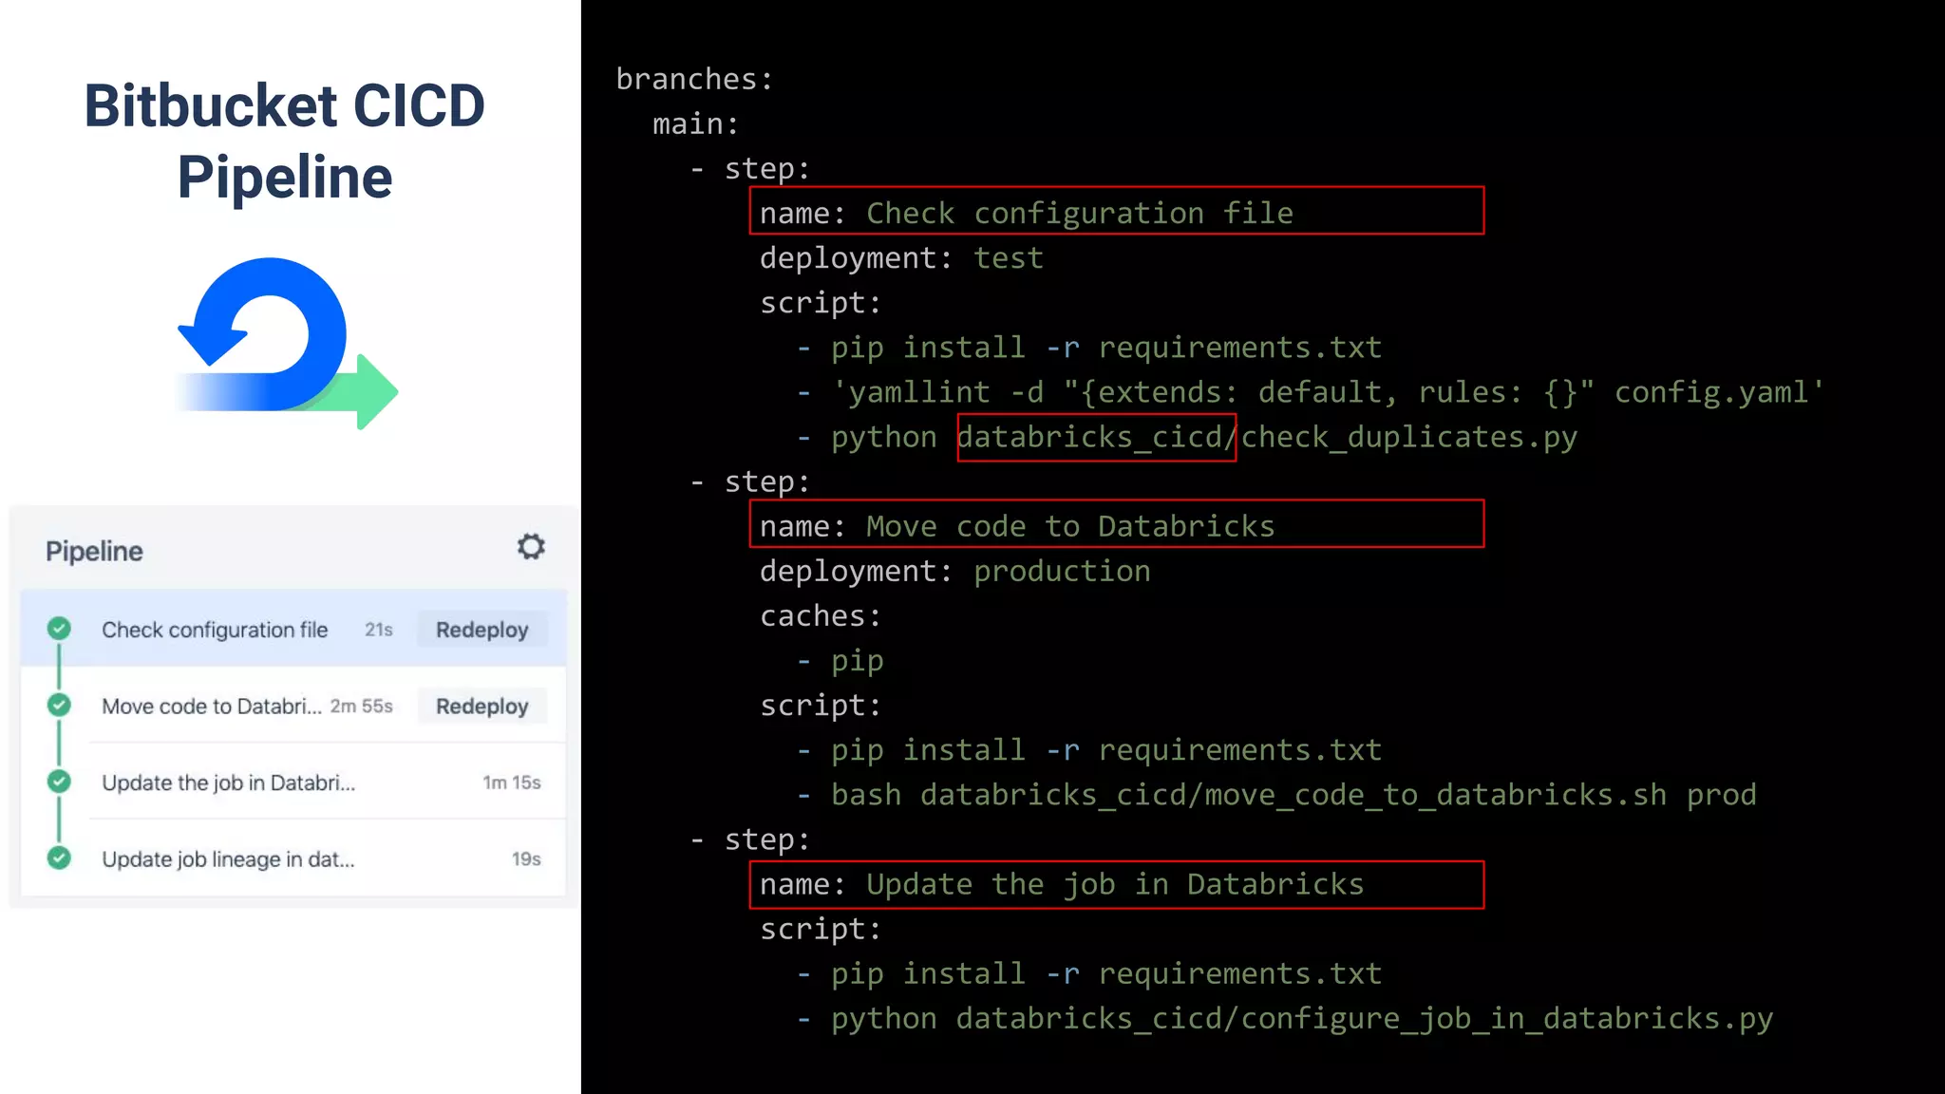The width and height of the screenshot is (1945, 1094).
Task: Click success checkmark for Update job lineage step
Action: click(x=59, y=858)
